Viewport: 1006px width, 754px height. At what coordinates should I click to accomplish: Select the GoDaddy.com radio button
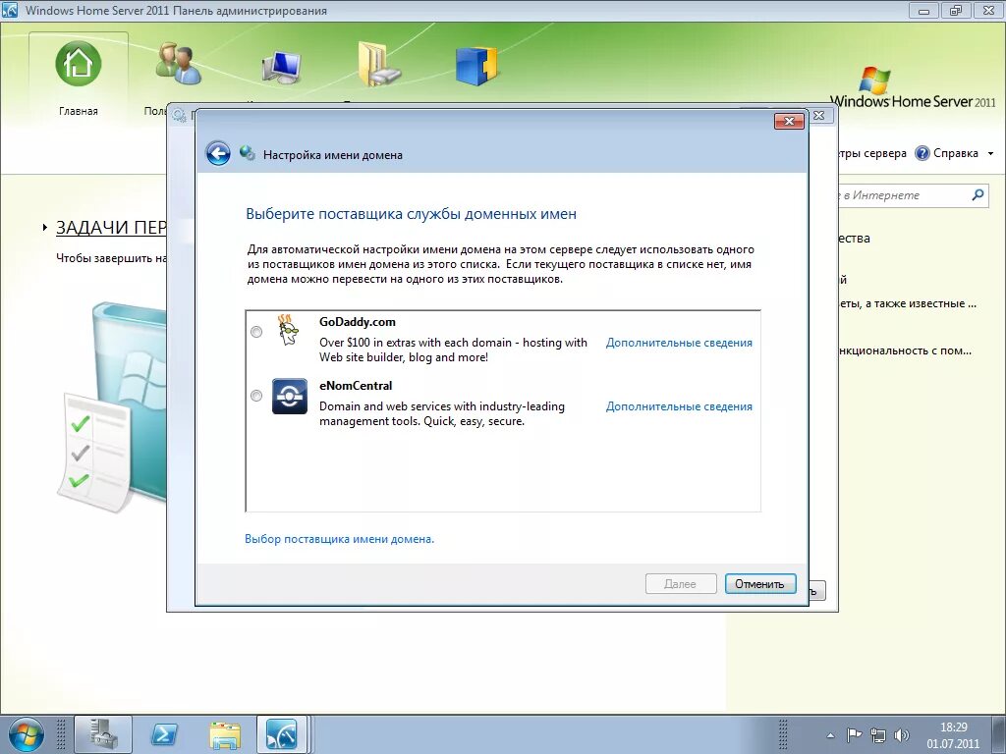coord(256,332)
